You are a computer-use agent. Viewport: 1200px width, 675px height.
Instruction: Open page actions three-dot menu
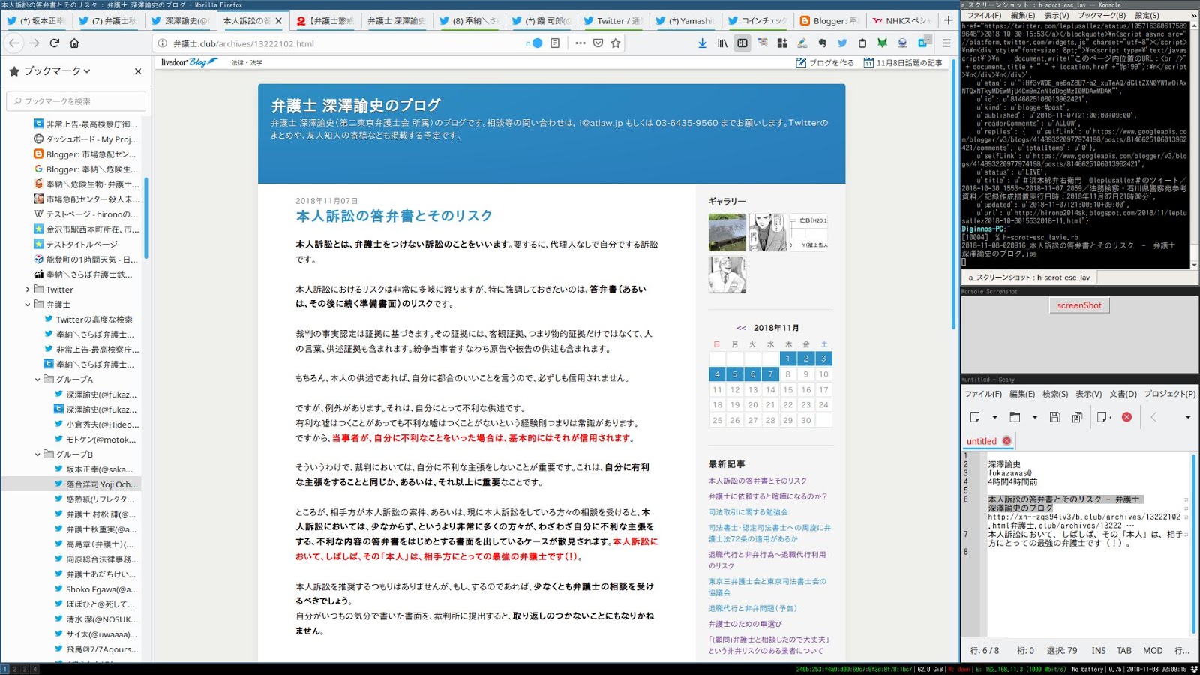click(x=580, y=43)
